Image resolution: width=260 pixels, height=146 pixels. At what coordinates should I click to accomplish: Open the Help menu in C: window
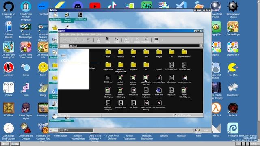click(99, 34)
